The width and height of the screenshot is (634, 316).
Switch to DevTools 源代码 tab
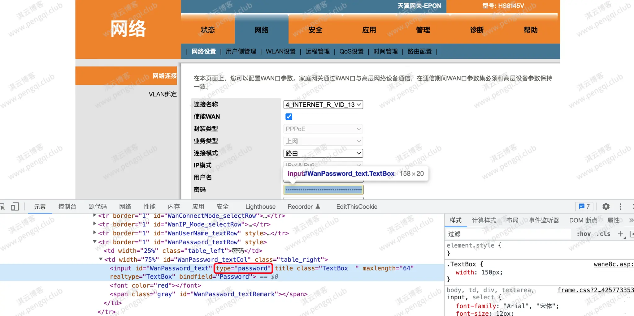click(x=98, y=207)
